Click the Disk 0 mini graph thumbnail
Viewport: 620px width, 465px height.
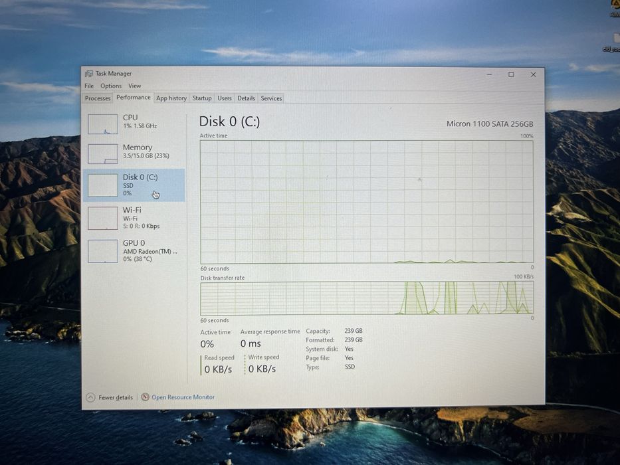pos(103,185)
